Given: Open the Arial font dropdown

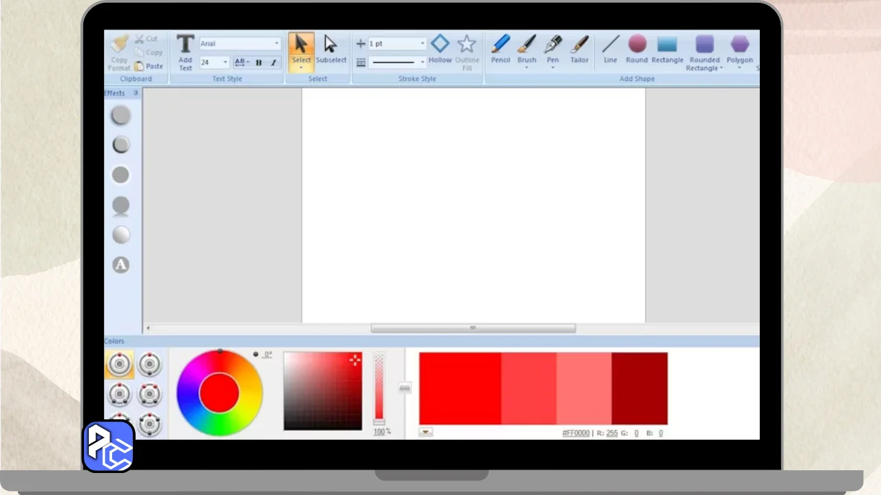Looking at the screenshot, I should pyautogui.click(x=277, y=43).
